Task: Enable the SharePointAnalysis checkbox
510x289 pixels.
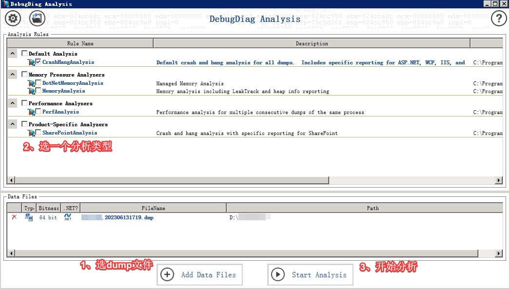Action: (38, 132)
